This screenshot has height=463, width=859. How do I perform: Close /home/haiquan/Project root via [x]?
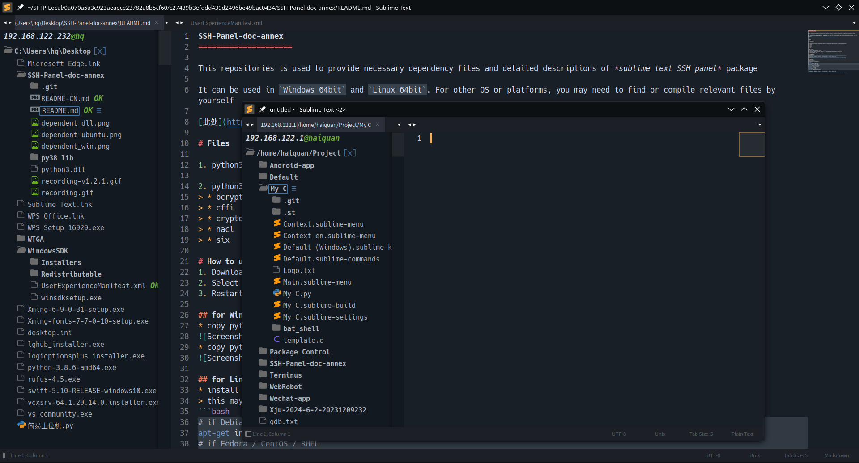(x=350, y=153)
